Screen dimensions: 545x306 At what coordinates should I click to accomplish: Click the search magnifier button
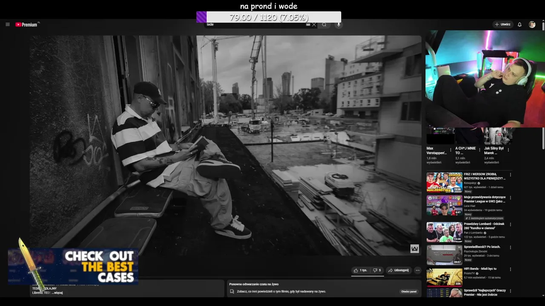point(324,25)
